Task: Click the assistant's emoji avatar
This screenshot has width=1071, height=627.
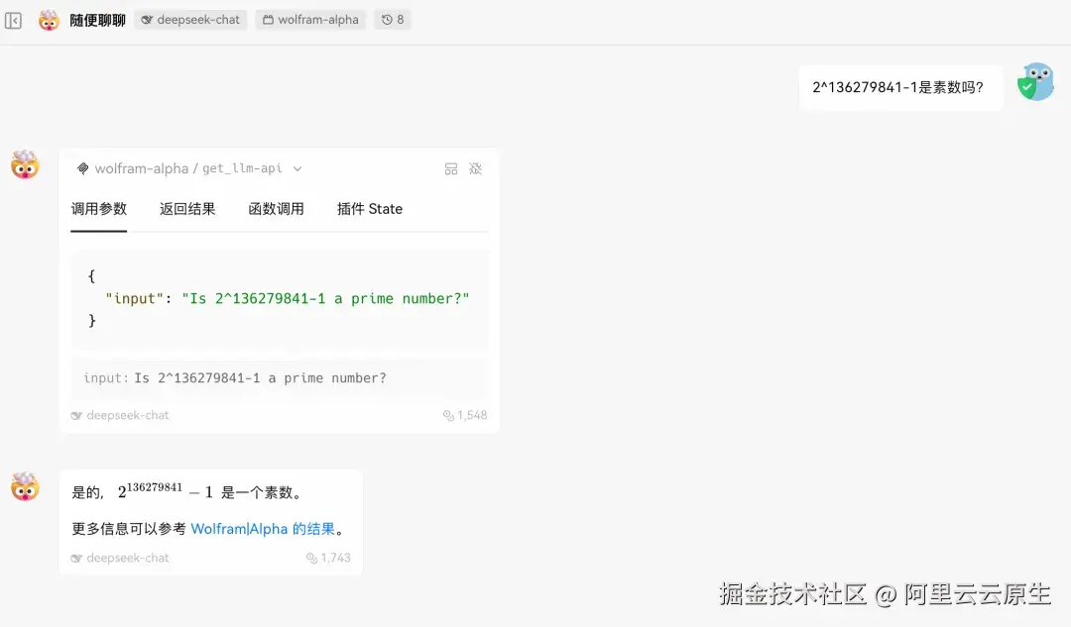Action: (x=25, y=165)
